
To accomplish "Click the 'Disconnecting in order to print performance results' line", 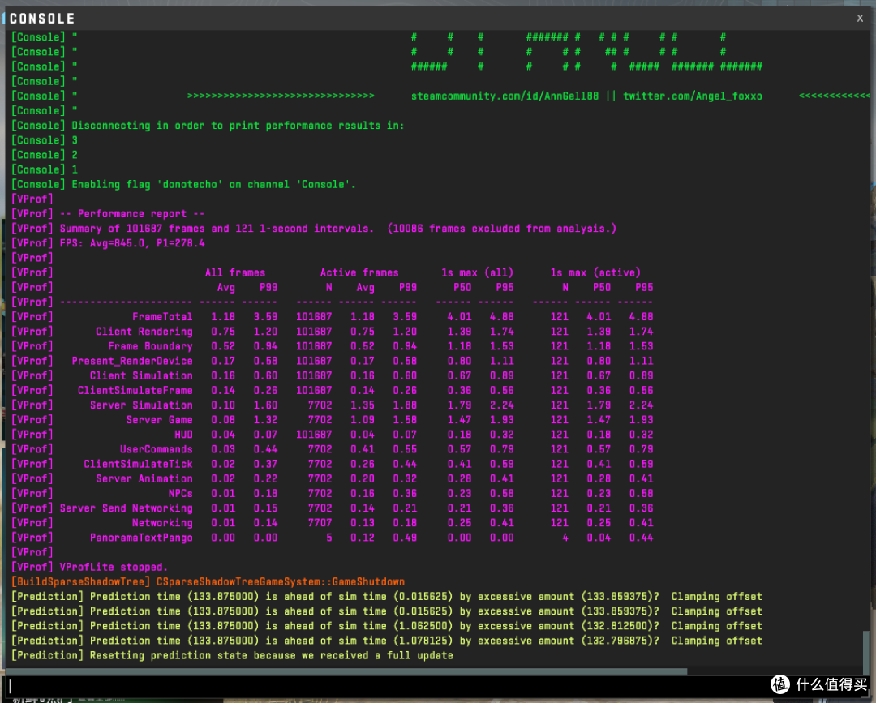I will click(208, 126).
